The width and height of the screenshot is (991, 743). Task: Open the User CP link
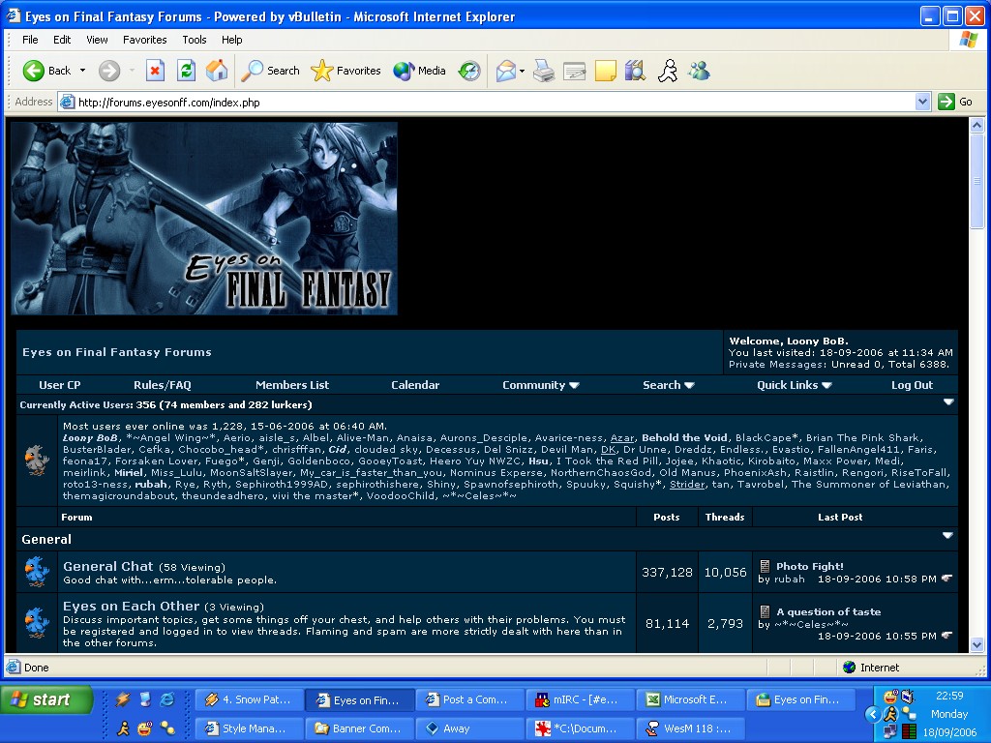point(59,385)
